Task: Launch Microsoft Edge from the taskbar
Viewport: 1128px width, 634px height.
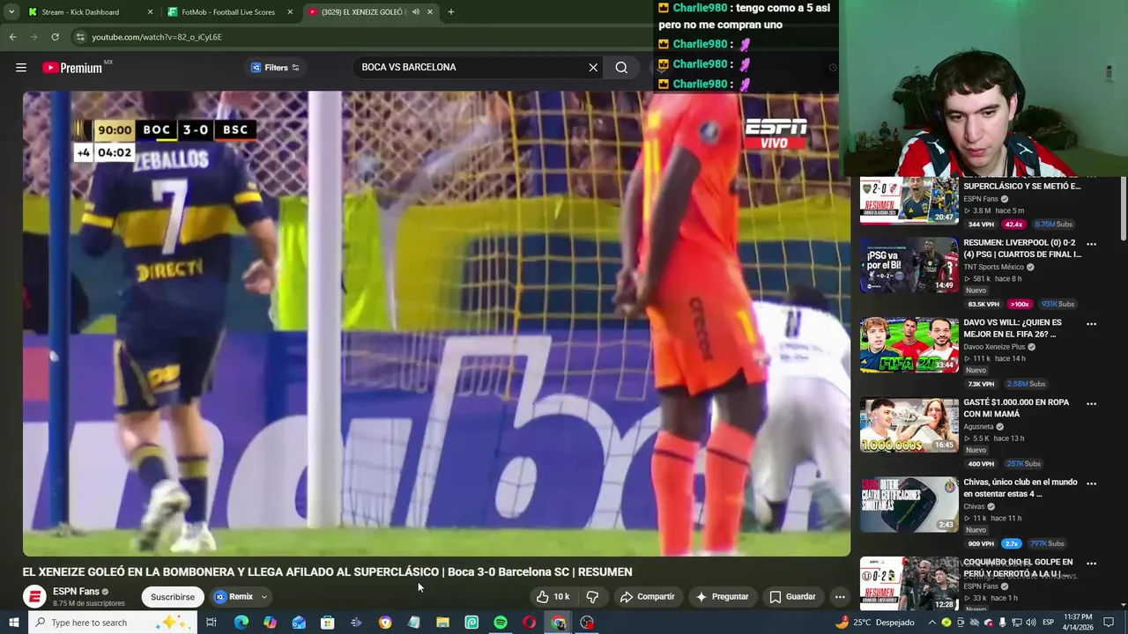Action: tap(241, 623)
